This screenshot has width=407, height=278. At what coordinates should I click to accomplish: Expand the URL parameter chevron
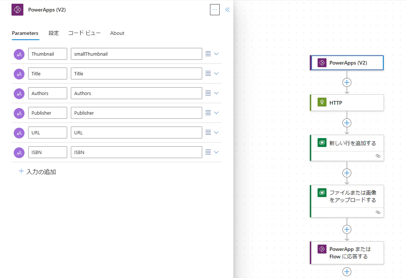coord(216,133)
